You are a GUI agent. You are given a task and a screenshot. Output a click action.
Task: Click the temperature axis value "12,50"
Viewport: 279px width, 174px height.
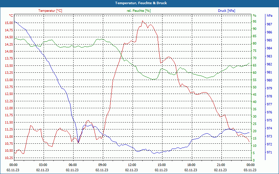click(x=9, y=94)
